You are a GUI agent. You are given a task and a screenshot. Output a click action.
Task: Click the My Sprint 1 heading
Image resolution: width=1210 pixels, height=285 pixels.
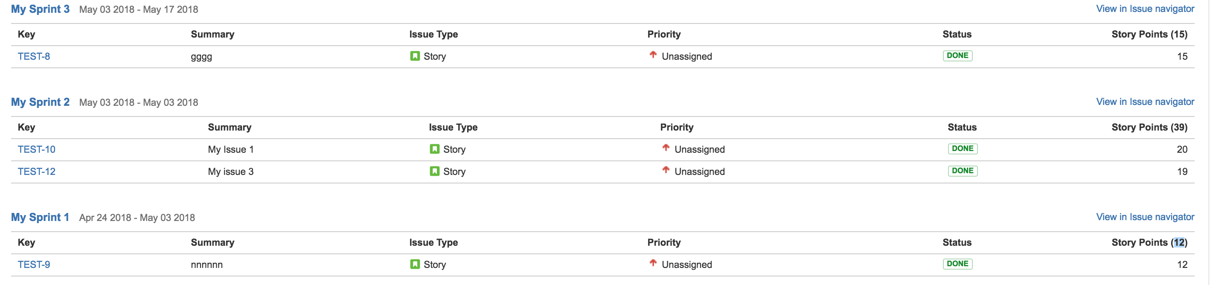point(40,217)
